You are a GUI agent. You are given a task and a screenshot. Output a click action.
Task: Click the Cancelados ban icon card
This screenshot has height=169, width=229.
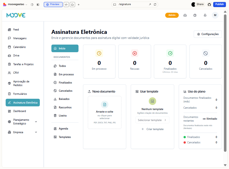click(x=206, y=53)
